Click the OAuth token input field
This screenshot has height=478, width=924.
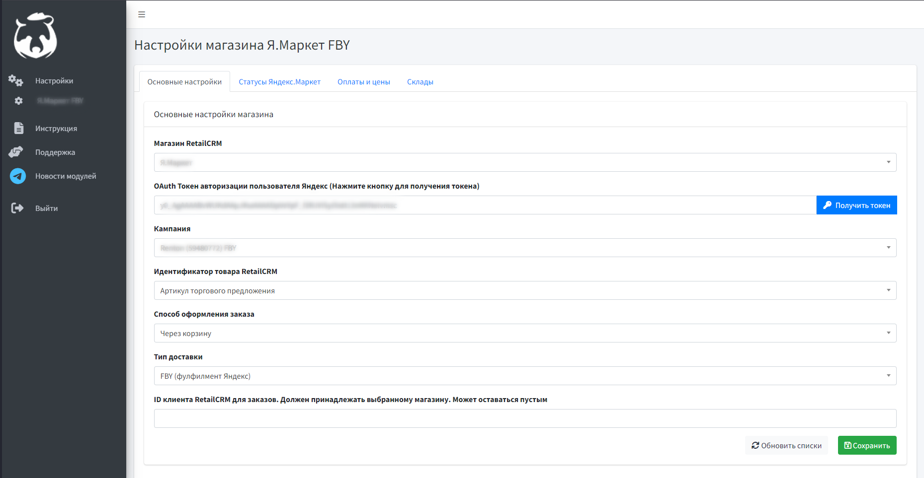(x=485, y=205)
